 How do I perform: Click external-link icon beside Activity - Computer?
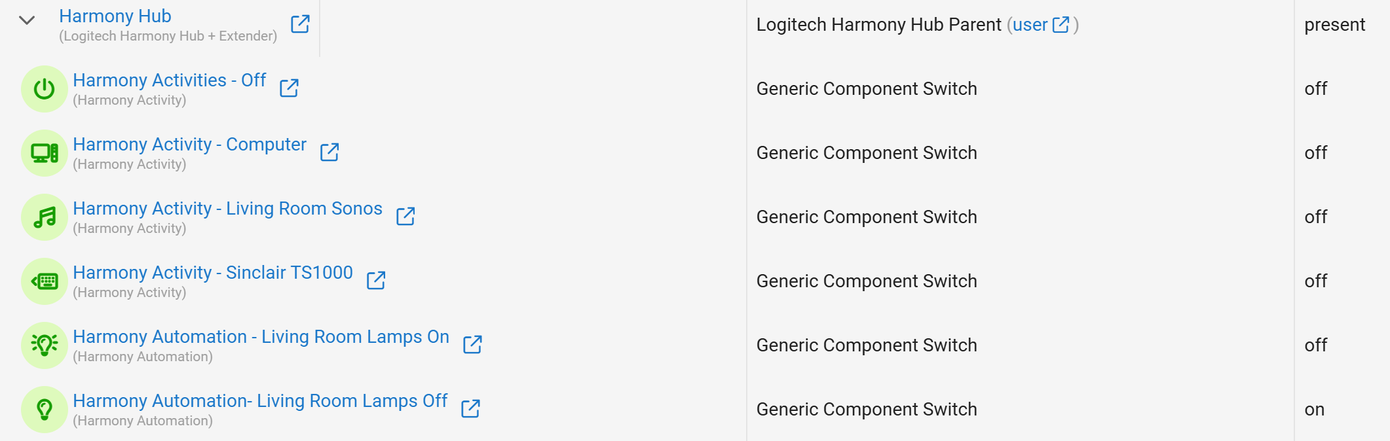[x=329, y=152]
